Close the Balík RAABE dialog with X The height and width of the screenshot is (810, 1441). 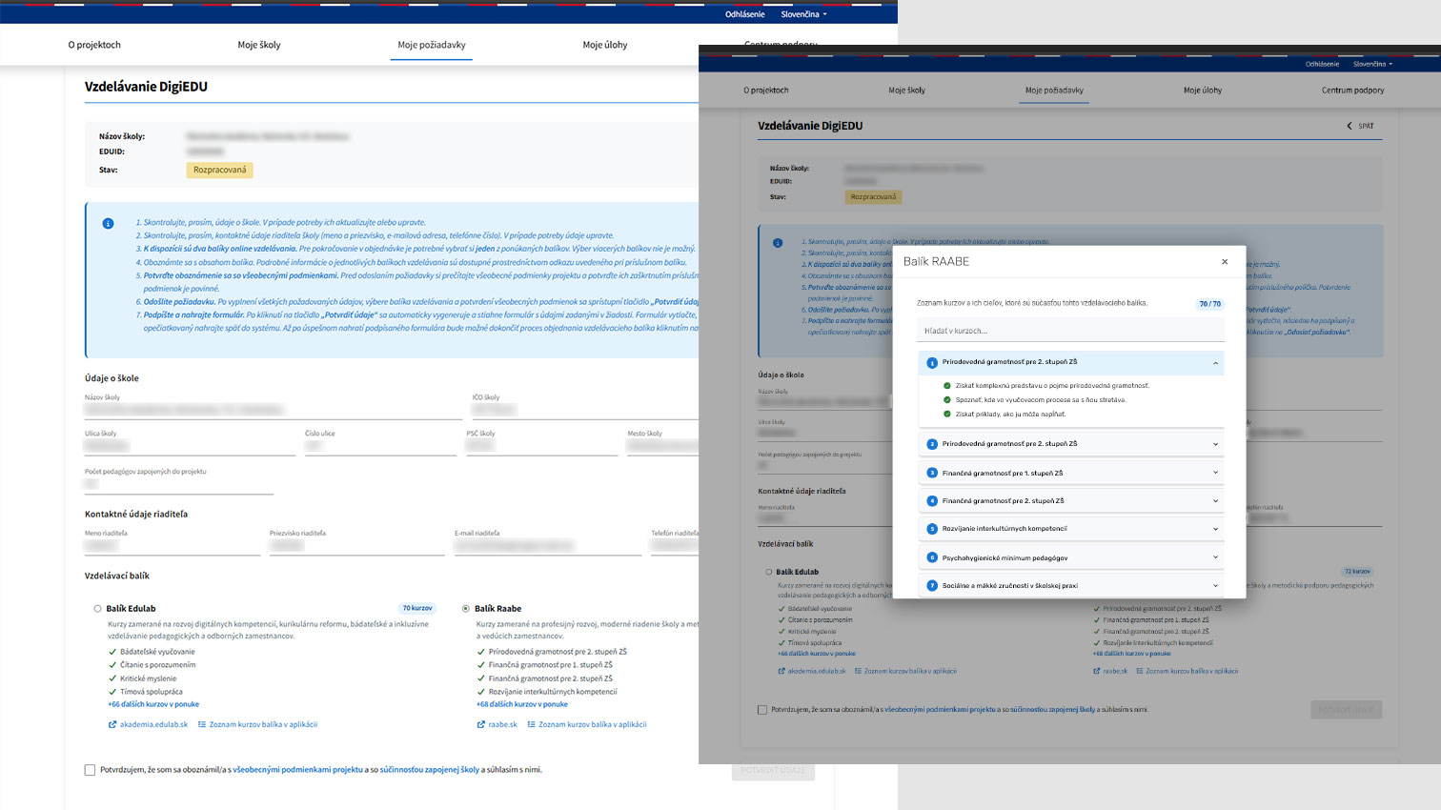[x=1225, y=261]
